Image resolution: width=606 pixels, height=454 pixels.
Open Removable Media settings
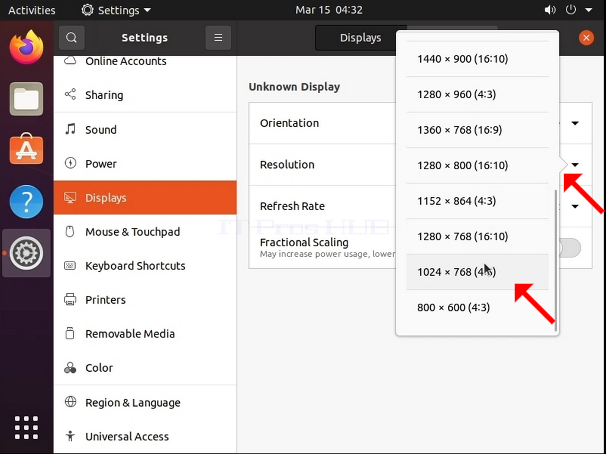146,334
